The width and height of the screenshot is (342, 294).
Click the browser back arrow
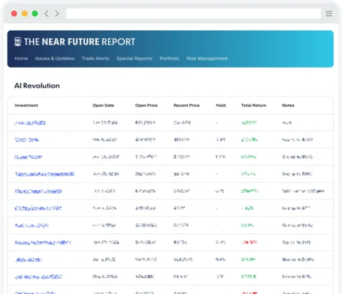(47, 14)
